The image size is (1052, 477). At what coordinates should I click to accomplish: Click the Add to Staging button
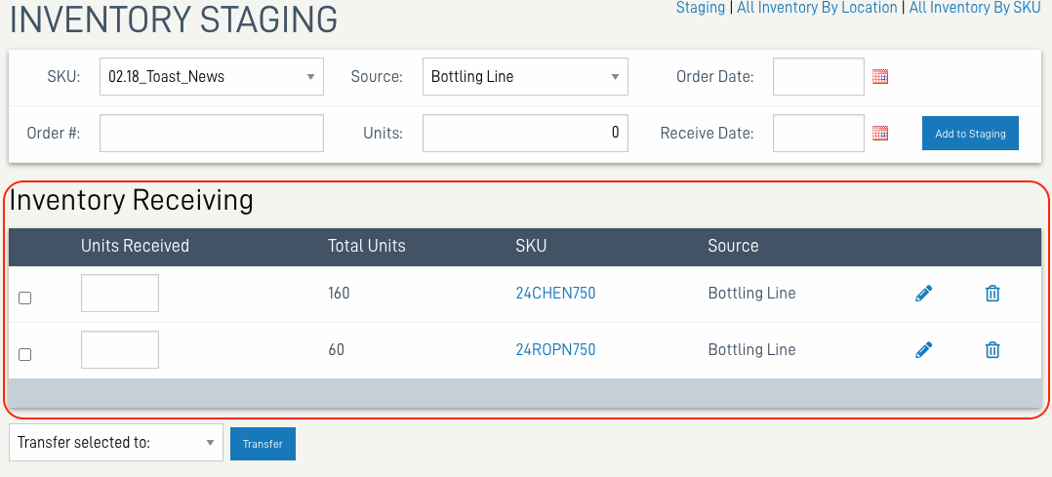[970, 134]
